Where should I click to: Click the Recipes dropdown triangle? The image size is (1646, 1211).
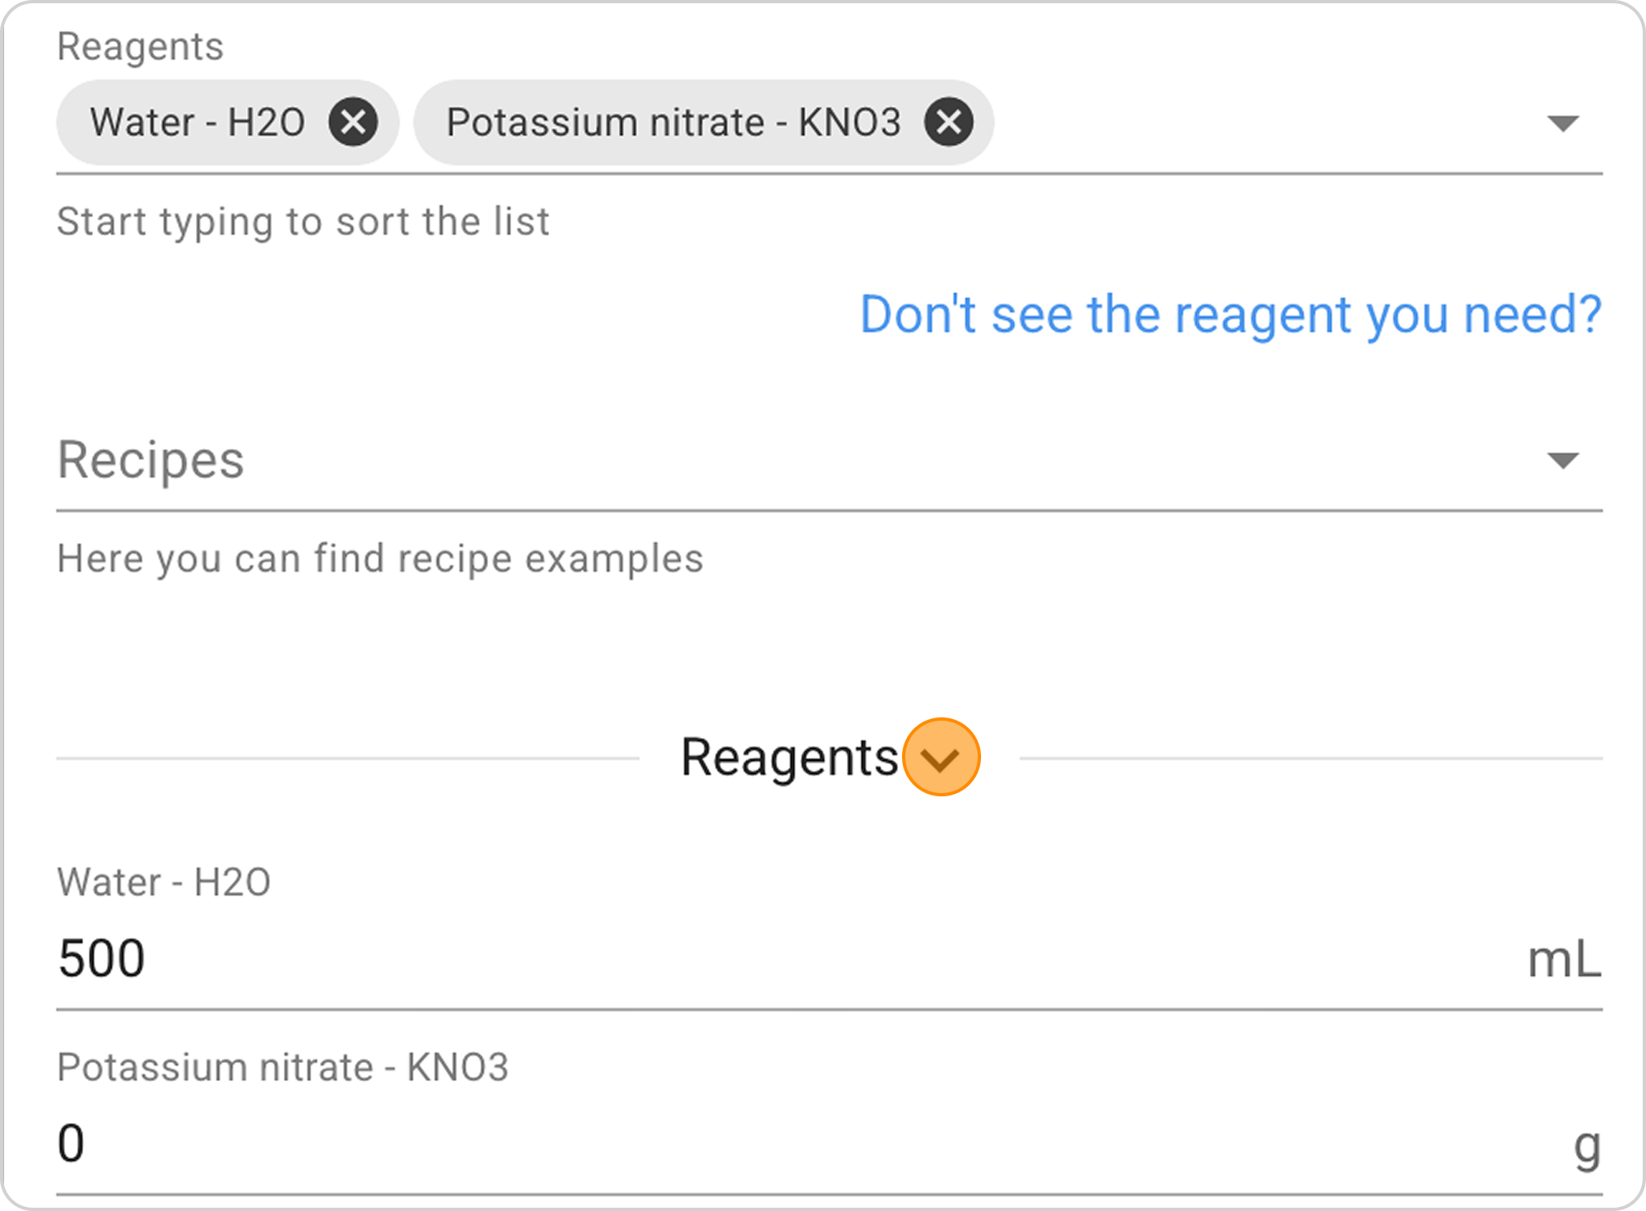pyautogui.click(x=1563, y=461)
